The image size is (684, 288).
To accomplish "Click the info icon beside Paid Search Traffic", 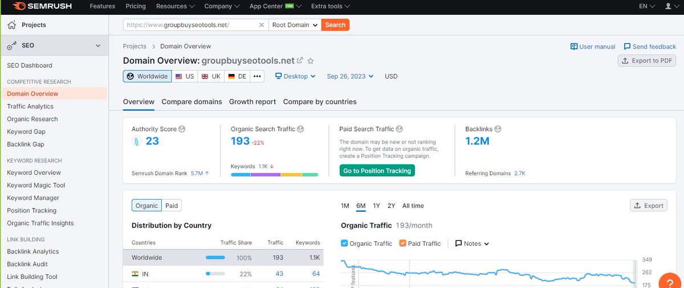I will (x=400, y=129).
